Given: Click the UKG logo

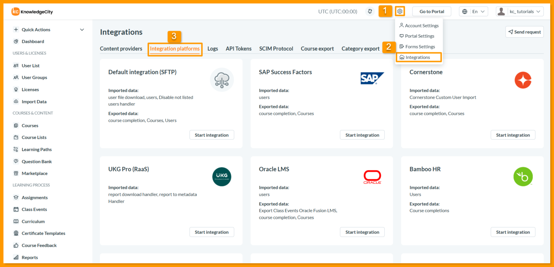Looking at the screenshot, I should click(x=222, y=177).
